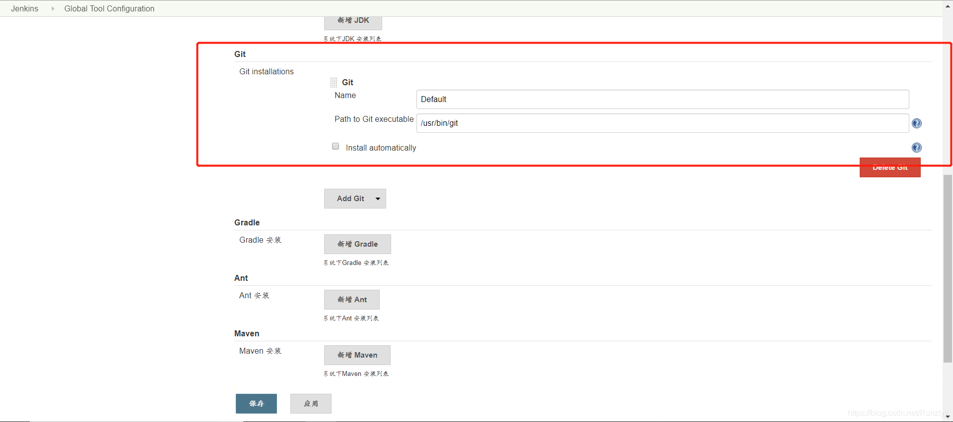This screenshot has width=953, height=422.
Task: Open the Global Tool Configuration breadcrumb
Action: [x=109, y=8]
